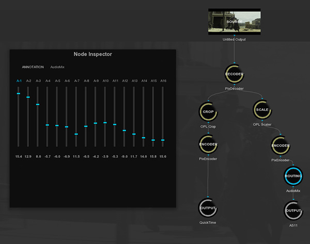Click the A-7 channel fader handle
The height and width of the screenshot is (244, 310).
click(x=76, y=134)
